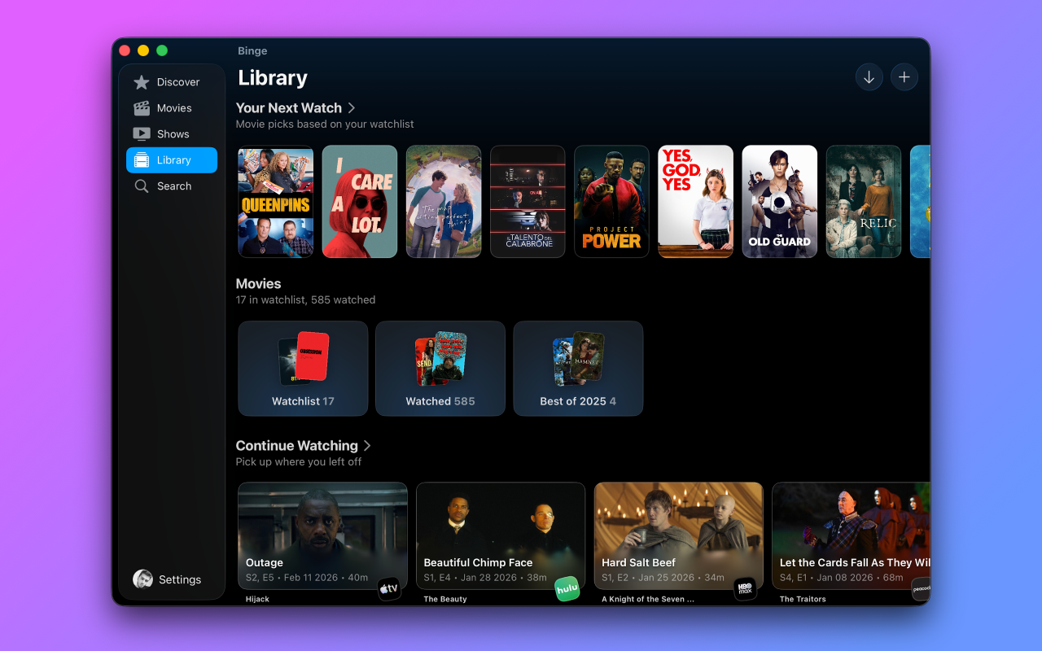Click the download arrow button
Screen dimensions: 1042x651
tap(869, 77)
